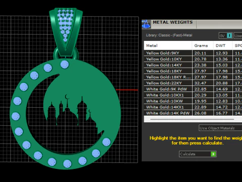Screen dimensions: 242x182
Task: Click the 12.93 DWT value
Action: pyautogui.click(x=222, y=53)
